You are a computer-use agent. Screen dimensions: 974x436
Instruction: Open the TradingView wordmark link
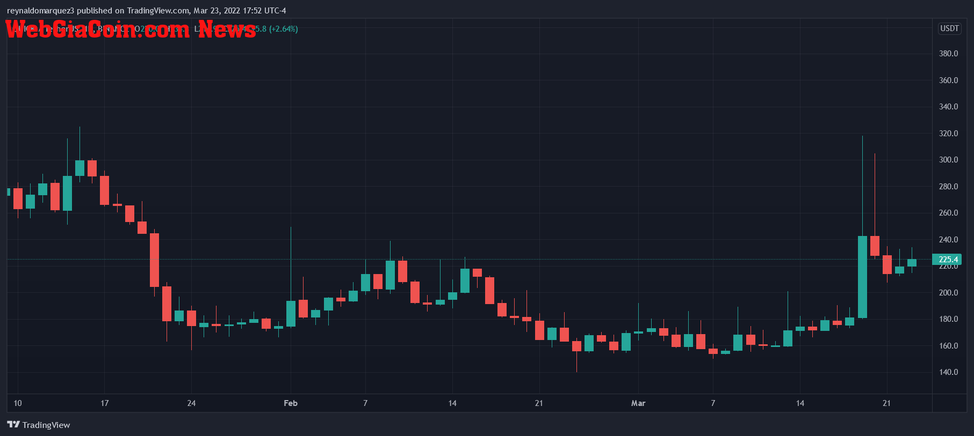click(46, 425)
